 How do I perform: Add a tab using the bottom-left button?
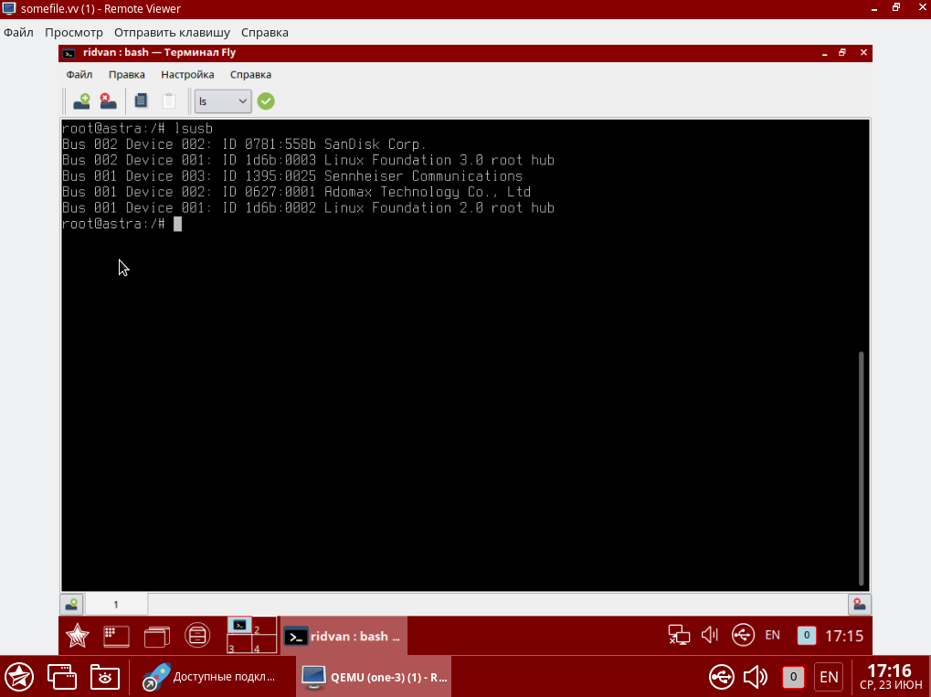(72, 604)
